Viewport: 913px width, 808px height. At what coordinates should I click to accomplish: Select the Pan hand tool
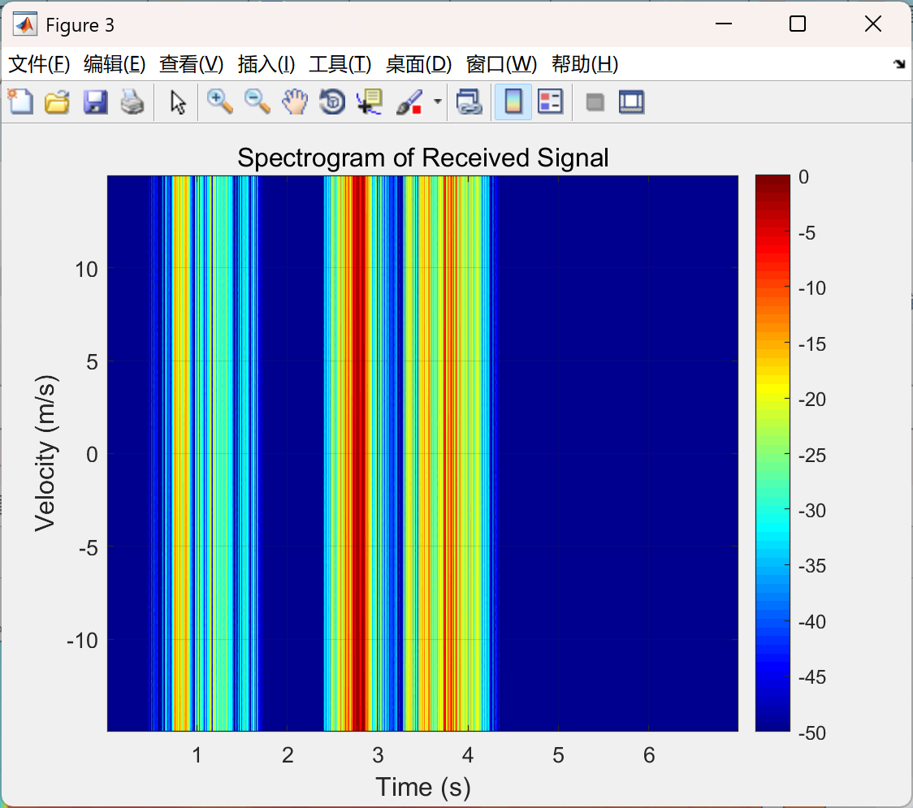click(295, 102)
